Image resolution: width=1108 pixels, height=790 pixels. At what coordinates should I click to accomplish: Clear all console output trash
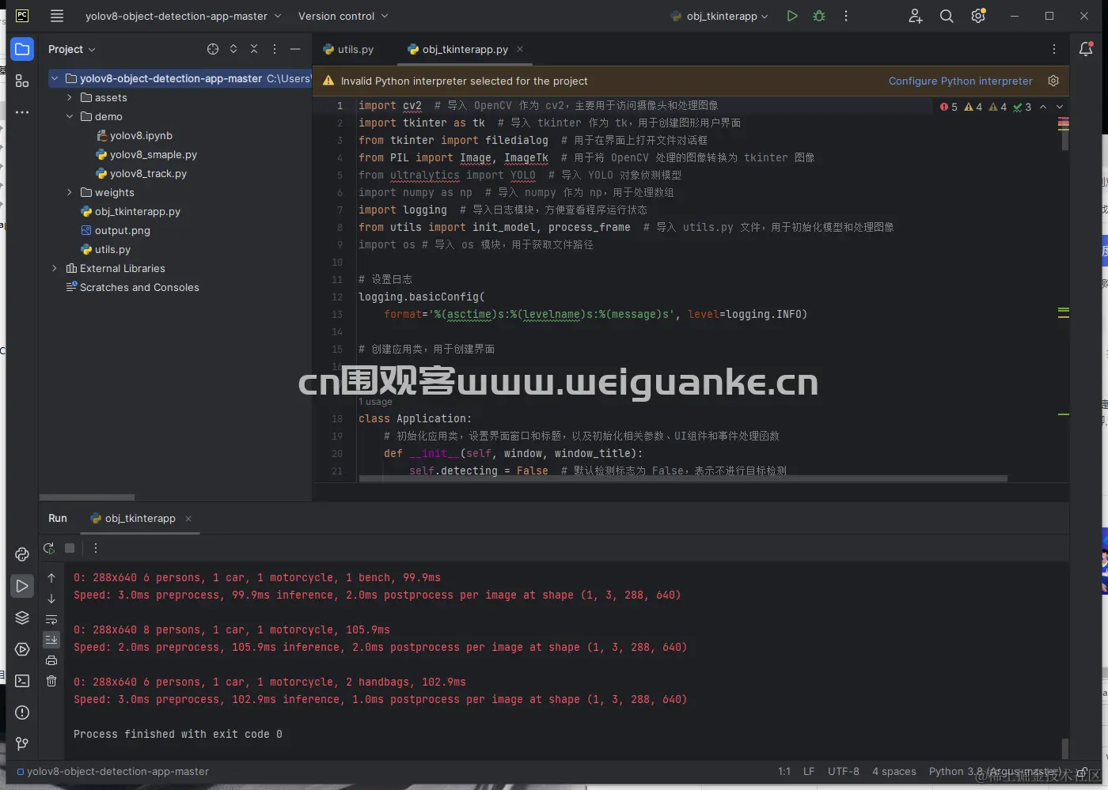(x=51, y=681)
